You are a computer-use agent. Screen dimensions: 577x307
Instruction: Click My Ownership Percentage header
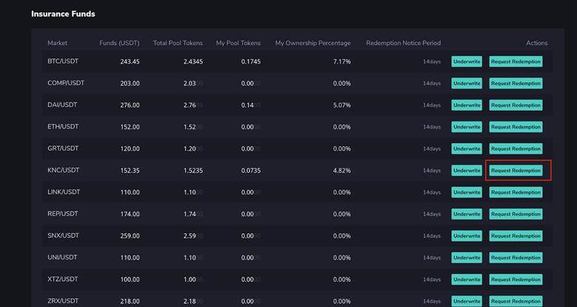[x=313, y=43]
